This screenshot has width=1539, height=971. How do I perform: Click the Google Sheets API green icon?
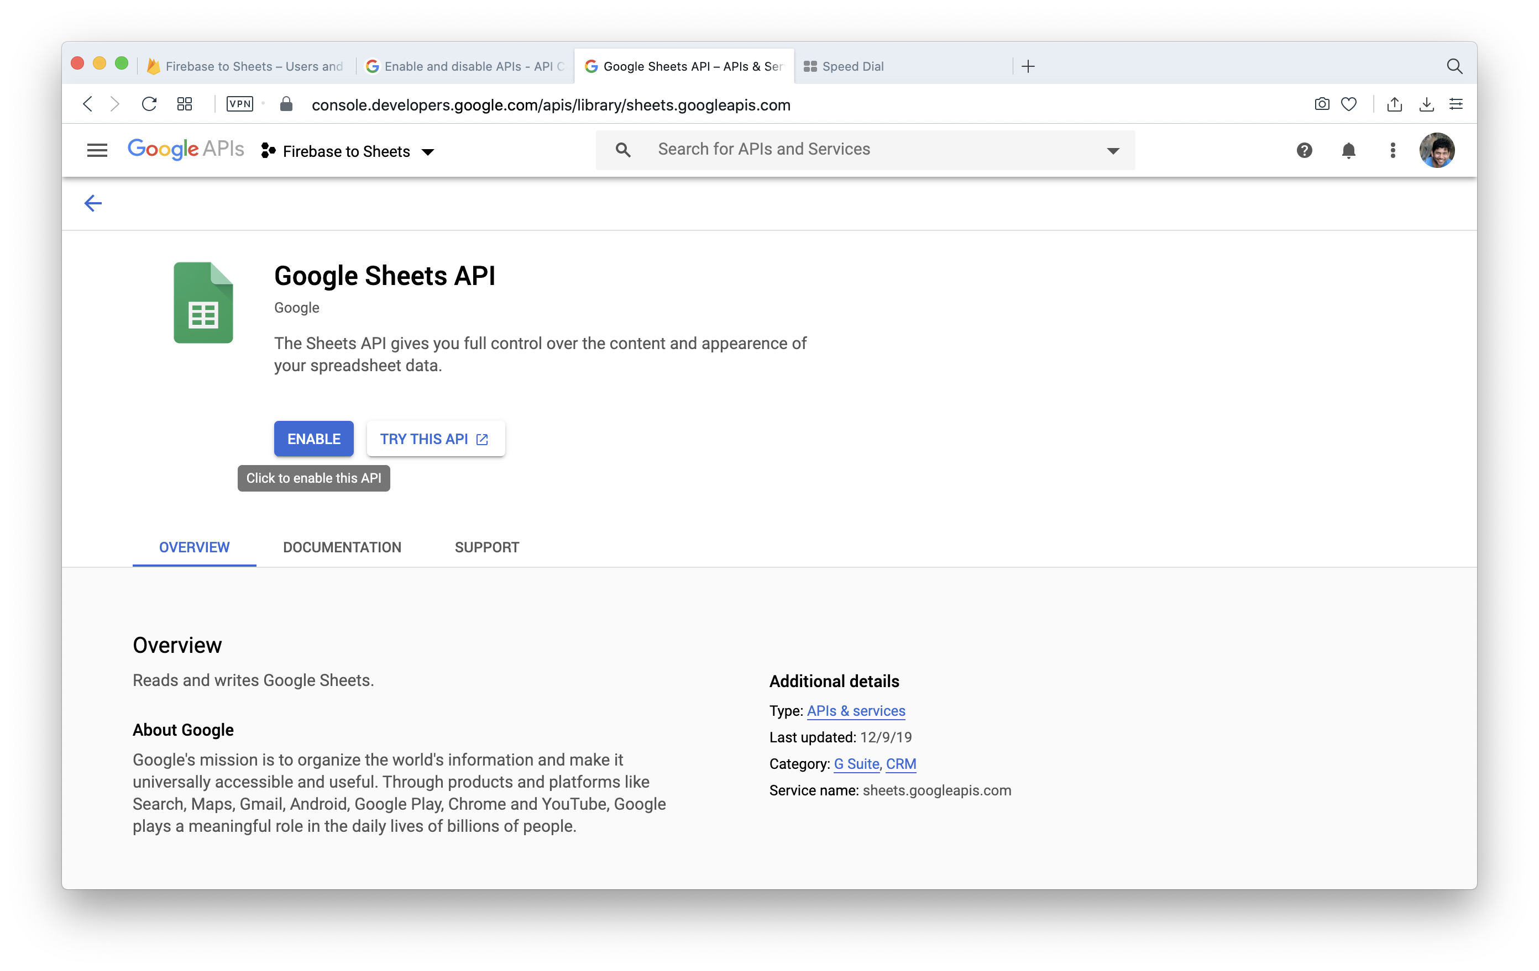pyautogui.click(x=203, y=303)
